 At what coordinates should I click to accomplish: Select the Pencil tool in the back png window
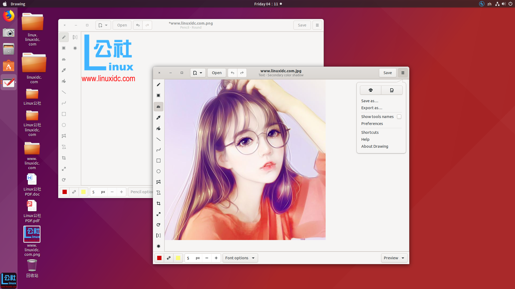coord(64,37)
